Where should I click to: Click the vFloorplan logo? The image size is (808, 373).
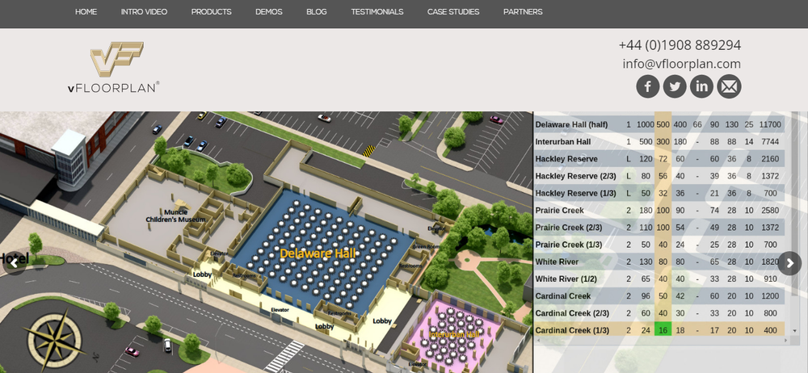click(114, 67)
